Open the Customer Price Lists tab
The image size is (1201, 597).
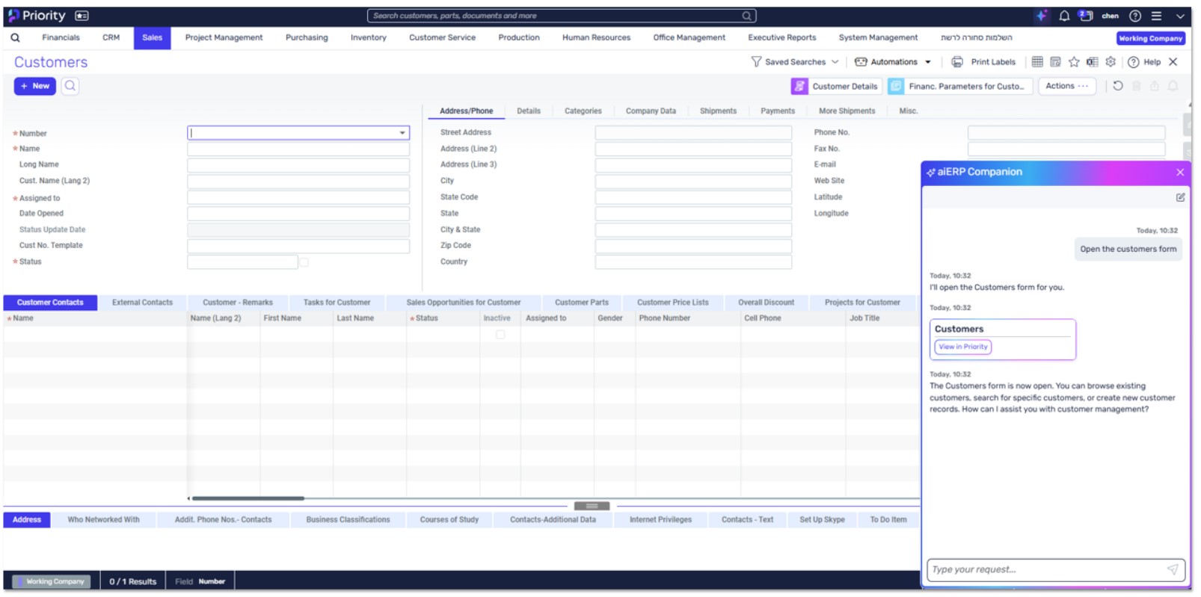tap(672, 303)
